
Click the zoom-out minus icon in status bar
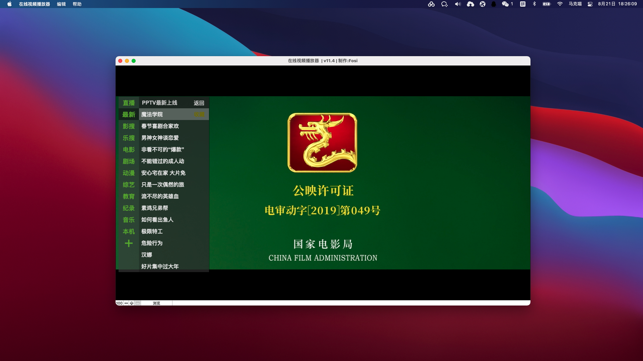tap(126, 303)
